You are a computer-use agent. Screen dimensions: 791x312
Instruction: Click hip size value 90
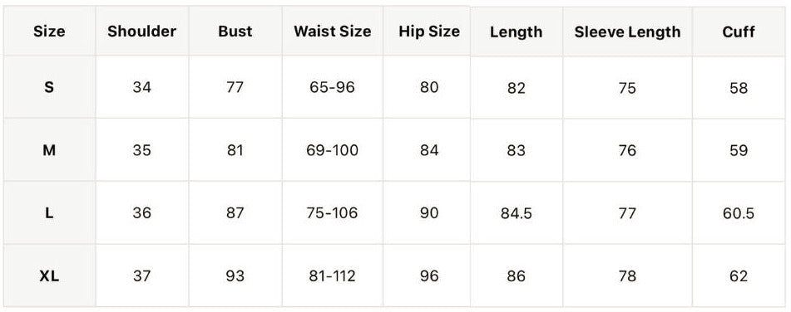pos(429,213)
